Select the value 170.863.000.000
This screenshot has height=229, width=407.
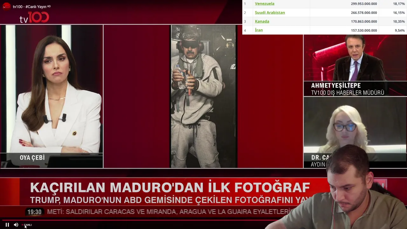pyautogui.click(x=364, y=22)
